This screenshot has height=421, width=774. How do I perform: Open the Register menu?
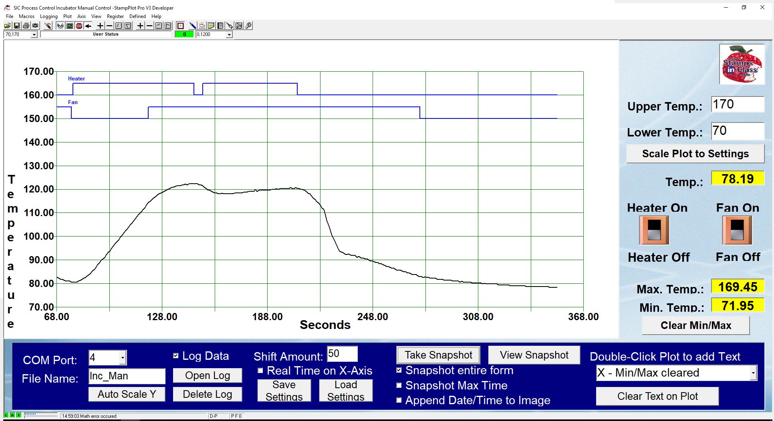point(115,16)
